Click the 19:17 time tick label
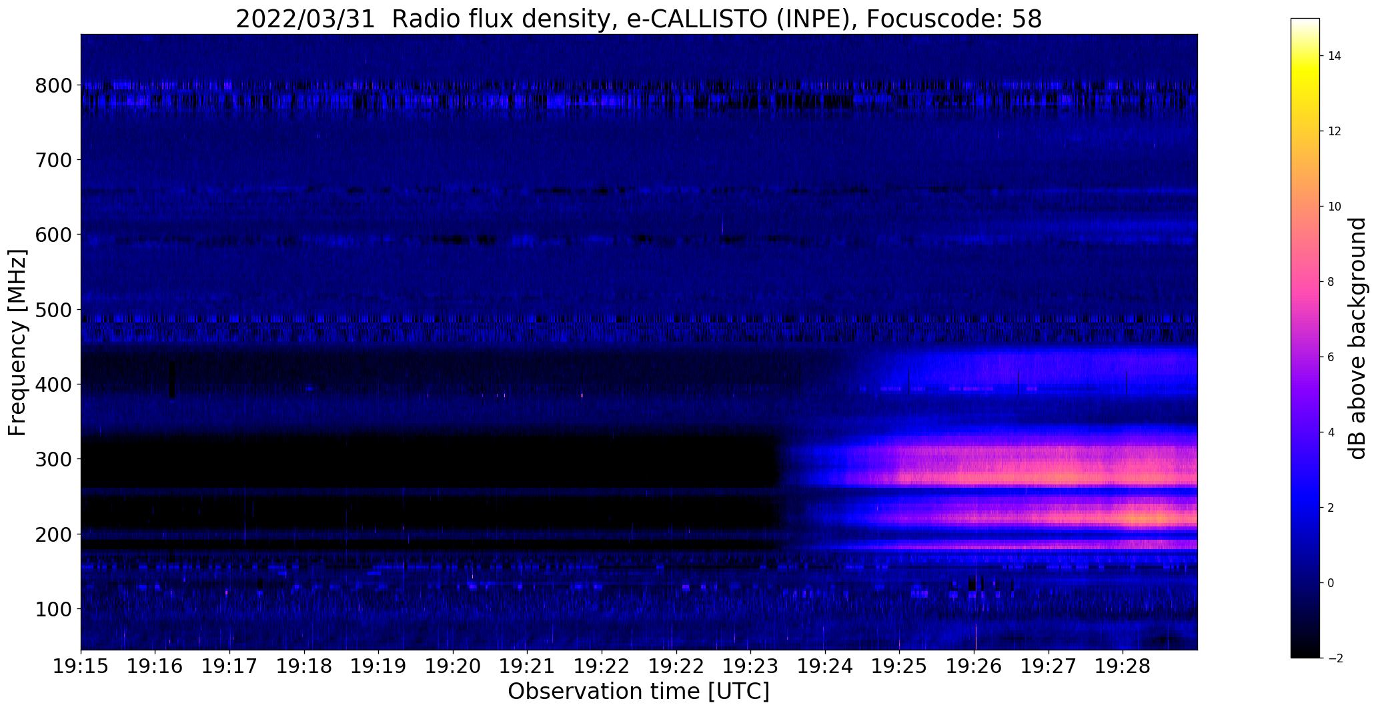 click(x=229, y=667)
